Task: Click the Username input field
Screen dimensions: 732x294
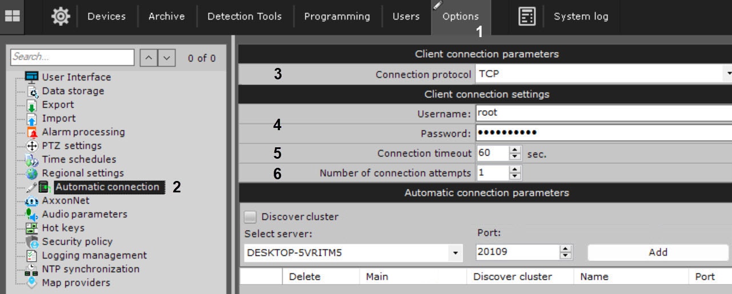Action: pos(603,113)
